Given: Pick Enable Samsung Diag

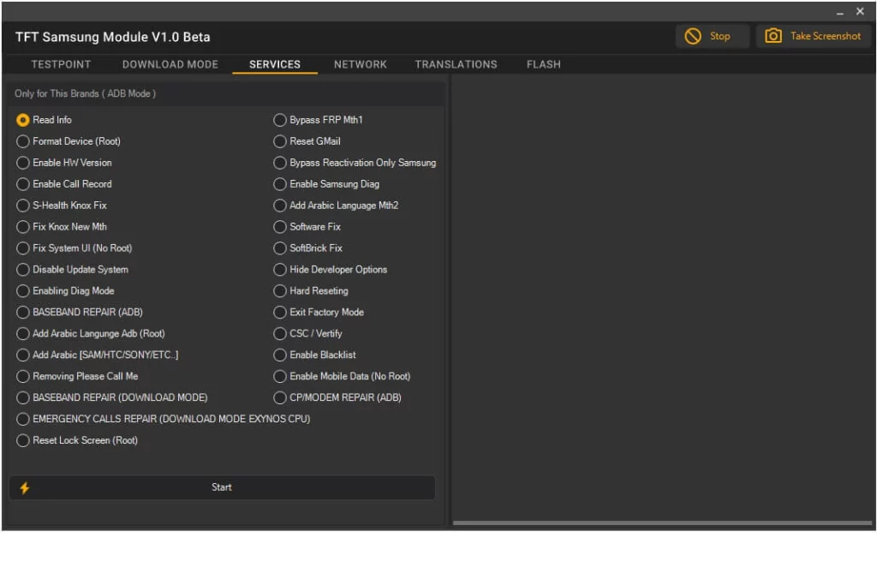Looking at the screenshot, I should point(326,183).
